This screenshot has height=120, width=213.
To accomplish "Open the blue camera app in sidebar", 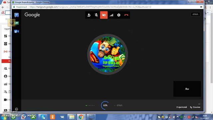I will pyautogui.click(x=16, y=31).
